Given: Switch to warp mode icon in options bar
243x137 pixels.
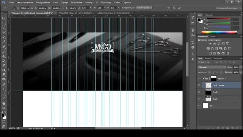Looking at the screenshot, I should pos(169,8).
